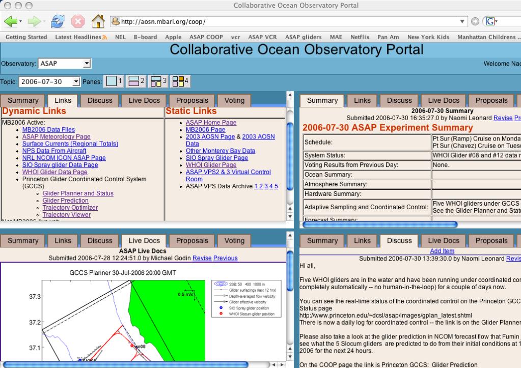Open the ASAP Home Page link

click(211, 123)
